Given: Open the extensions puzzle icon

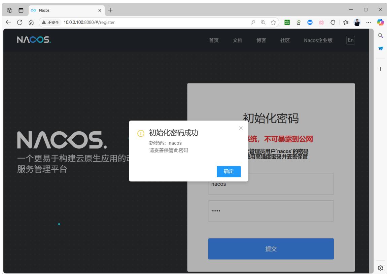Looking at the screenshot, I should (x=333, y=22).
